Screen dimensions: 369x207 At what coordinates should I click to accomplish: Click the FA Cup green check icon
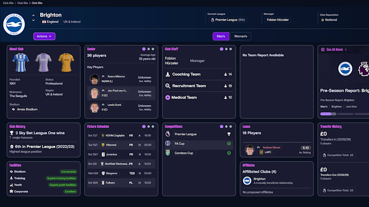click(x=229, y=144)
